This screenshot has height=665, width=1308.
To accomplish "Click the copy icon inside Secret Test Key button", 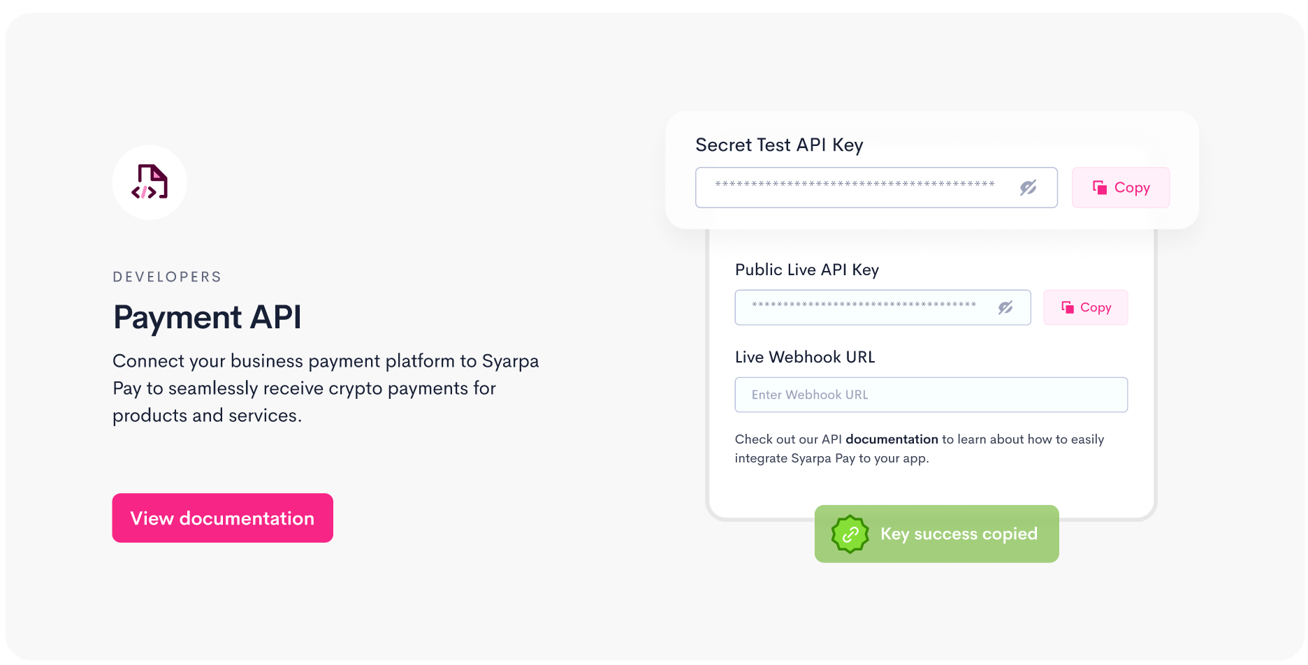I will [x=1100, y=187].
